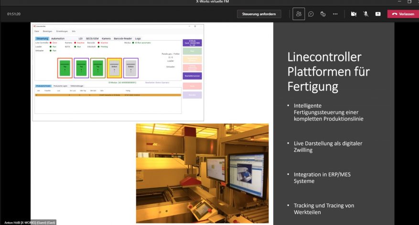
Task: Select the Produzierte Lagen tab
Action: [x=60, y=86]
